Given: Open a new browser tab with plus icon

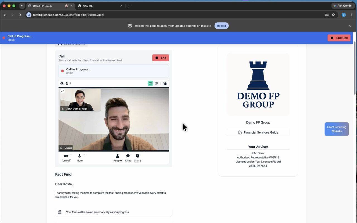Looking at the screenshot, I should point(129,6).
